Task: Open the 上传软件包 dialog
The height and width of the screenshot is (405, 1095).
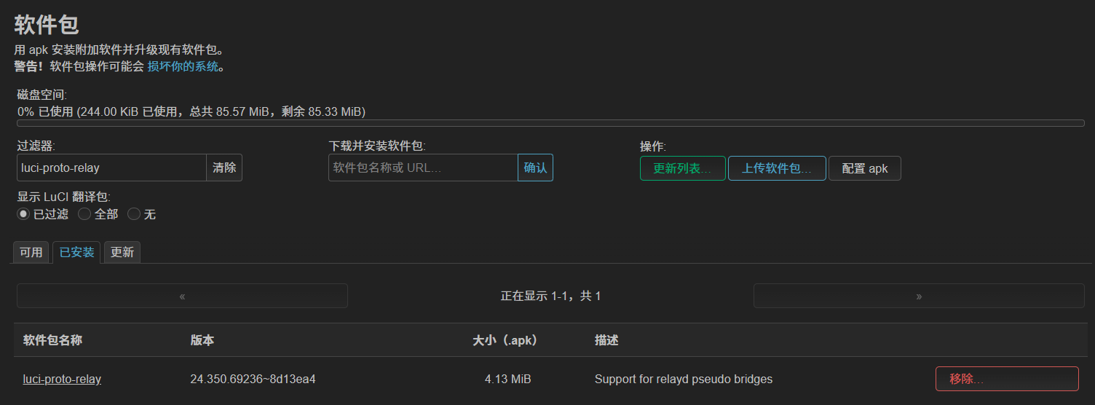Action: [777, 168]
